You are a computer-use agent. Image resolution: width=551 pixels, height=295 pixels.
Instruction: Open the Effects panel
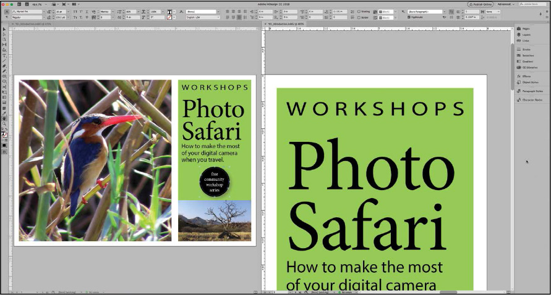click(x=524, y=76)
